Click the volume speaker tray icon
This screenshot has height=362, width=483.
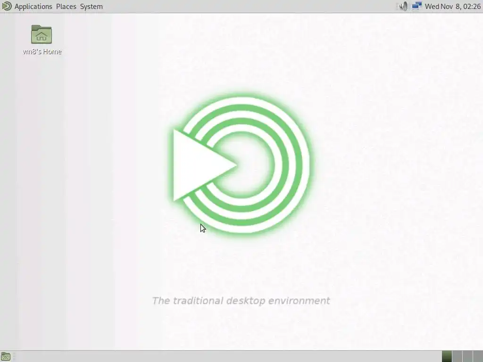[x=403, y=6]
